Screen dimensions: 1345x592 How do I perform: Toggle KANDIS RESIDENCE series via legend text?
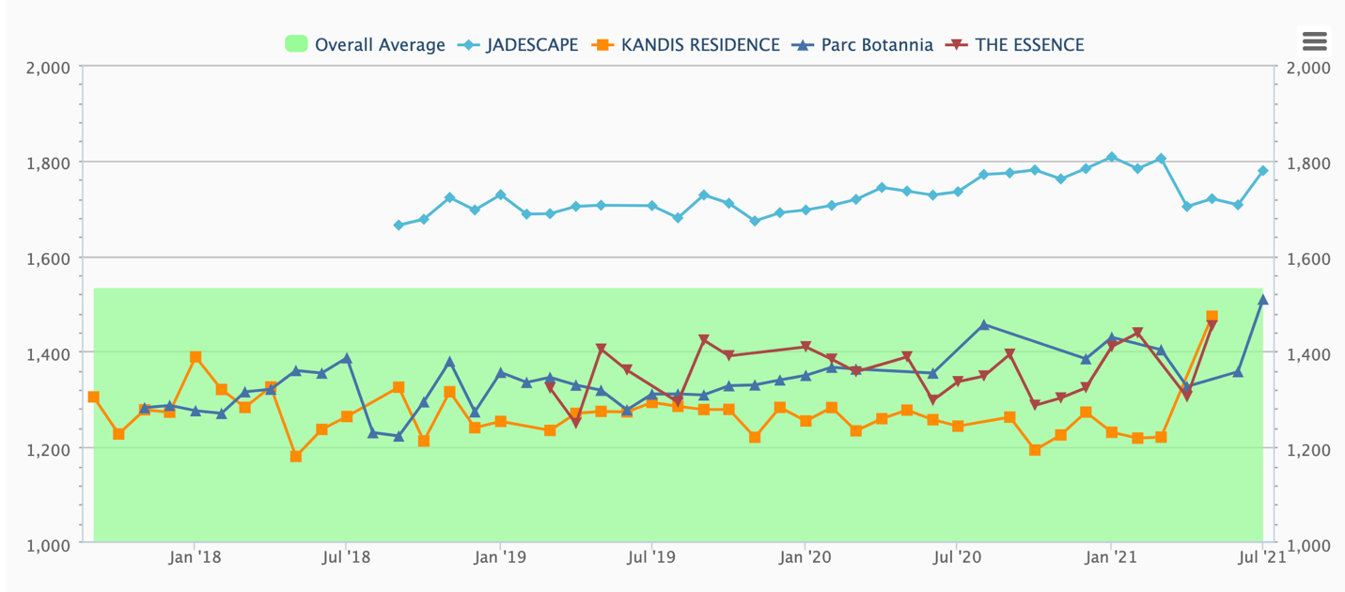point(700,45)
